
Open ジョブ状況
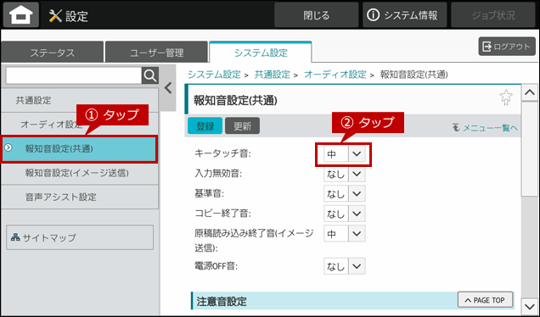pos(493,14)
